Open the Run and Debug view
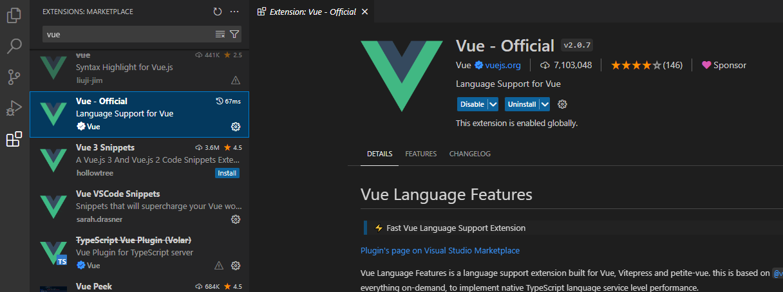This screenshot has height=292, width=783. 14,108
